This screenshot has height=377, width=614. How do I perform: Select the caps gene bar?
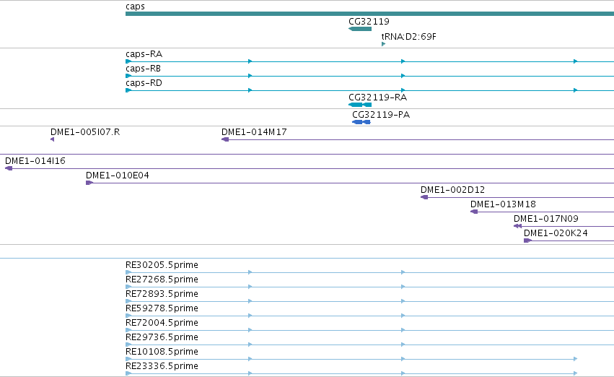(x=369, y=14)
